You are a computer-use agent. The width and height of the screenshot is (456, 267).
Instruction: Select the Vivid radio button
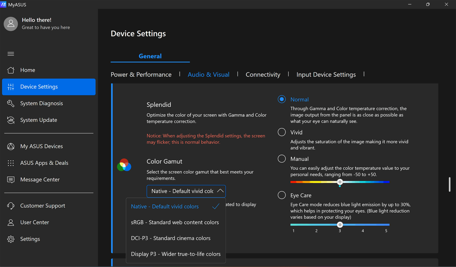(281, 132)
